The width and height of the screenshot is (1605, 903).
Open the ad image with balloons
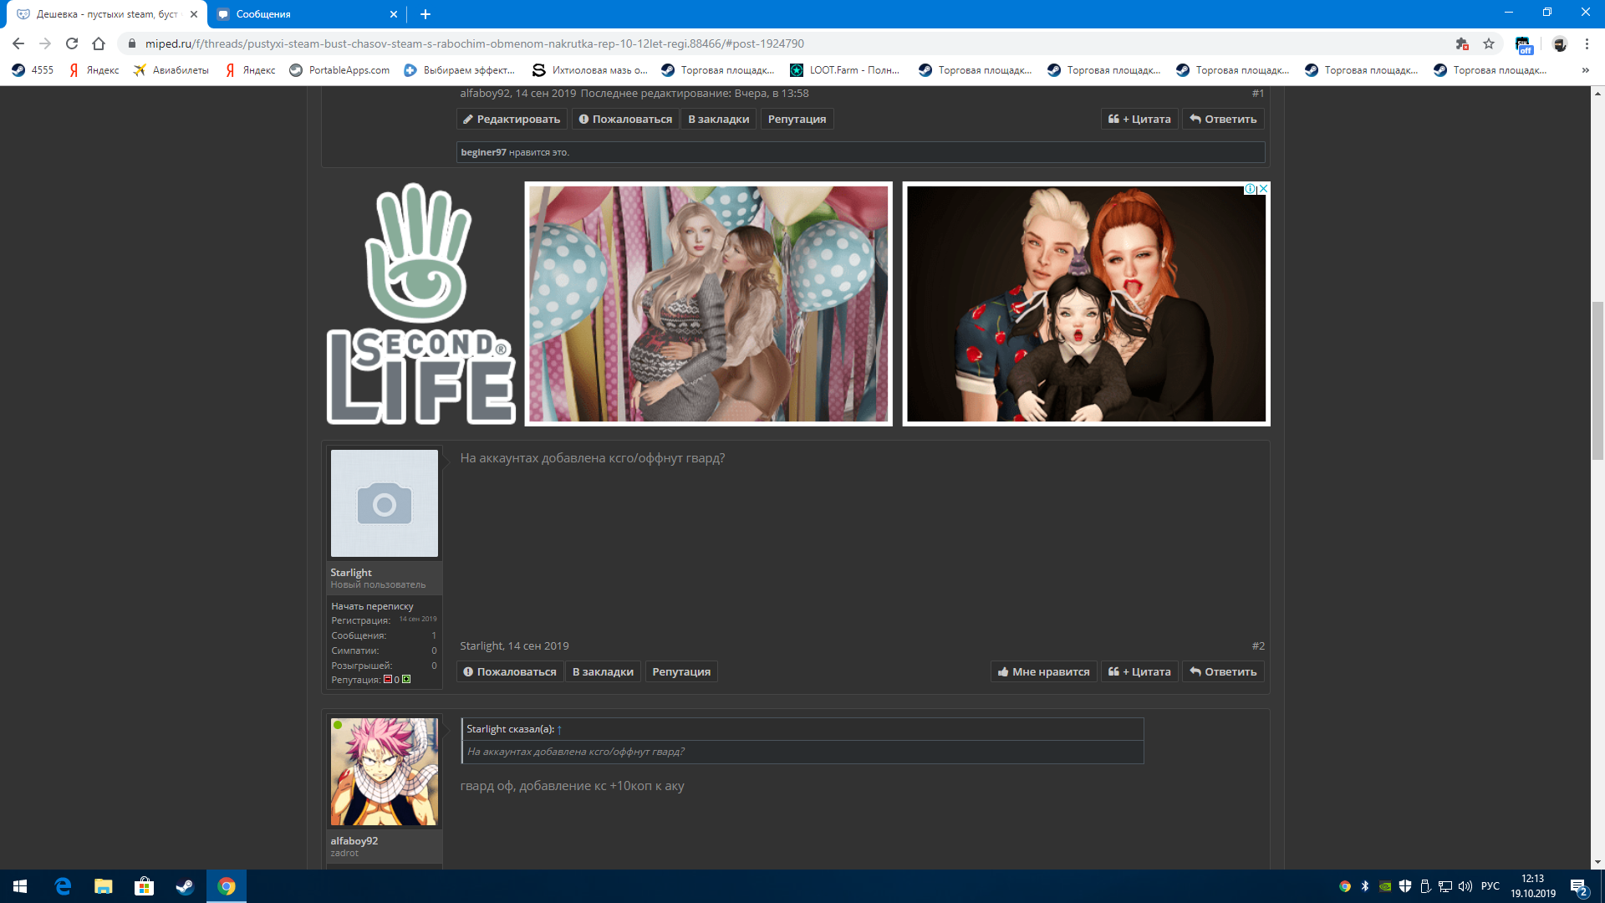click(x=708, y=304)
